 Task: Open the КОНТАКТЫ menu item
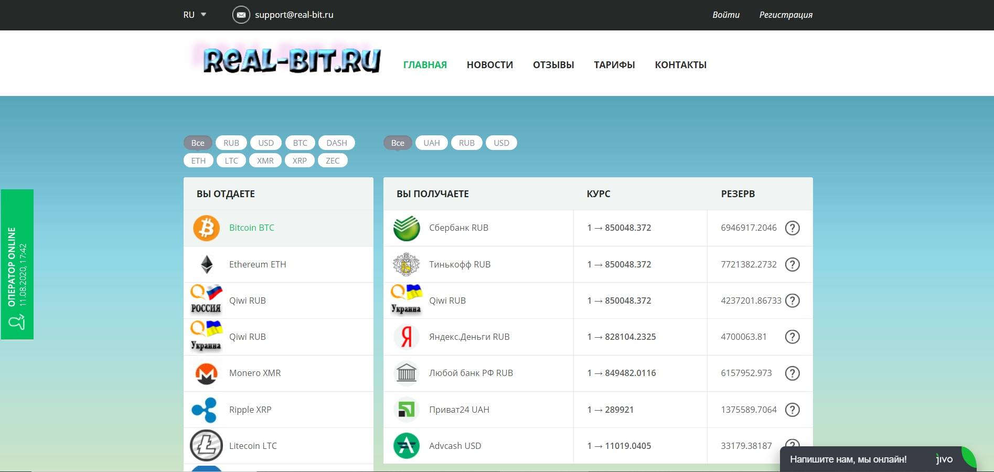click(x=681, y=65)
